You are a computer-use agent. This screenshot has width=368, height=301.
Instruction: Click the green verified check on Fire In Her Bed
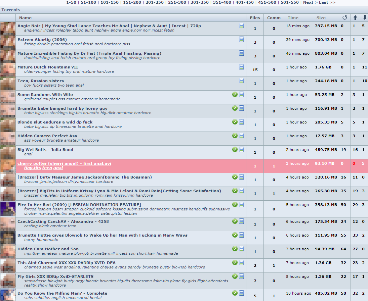235,204
